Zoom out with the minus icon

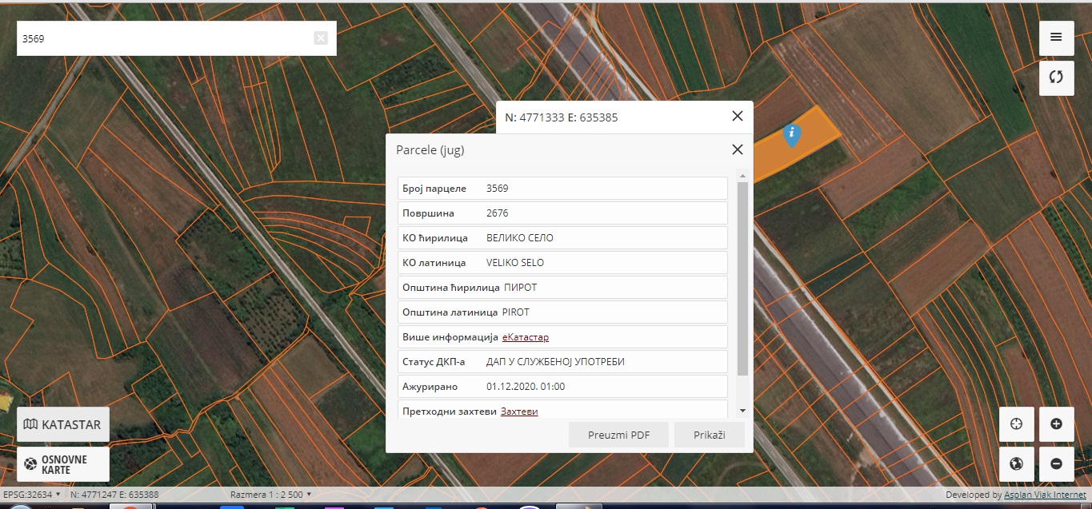click(1056, 463)
